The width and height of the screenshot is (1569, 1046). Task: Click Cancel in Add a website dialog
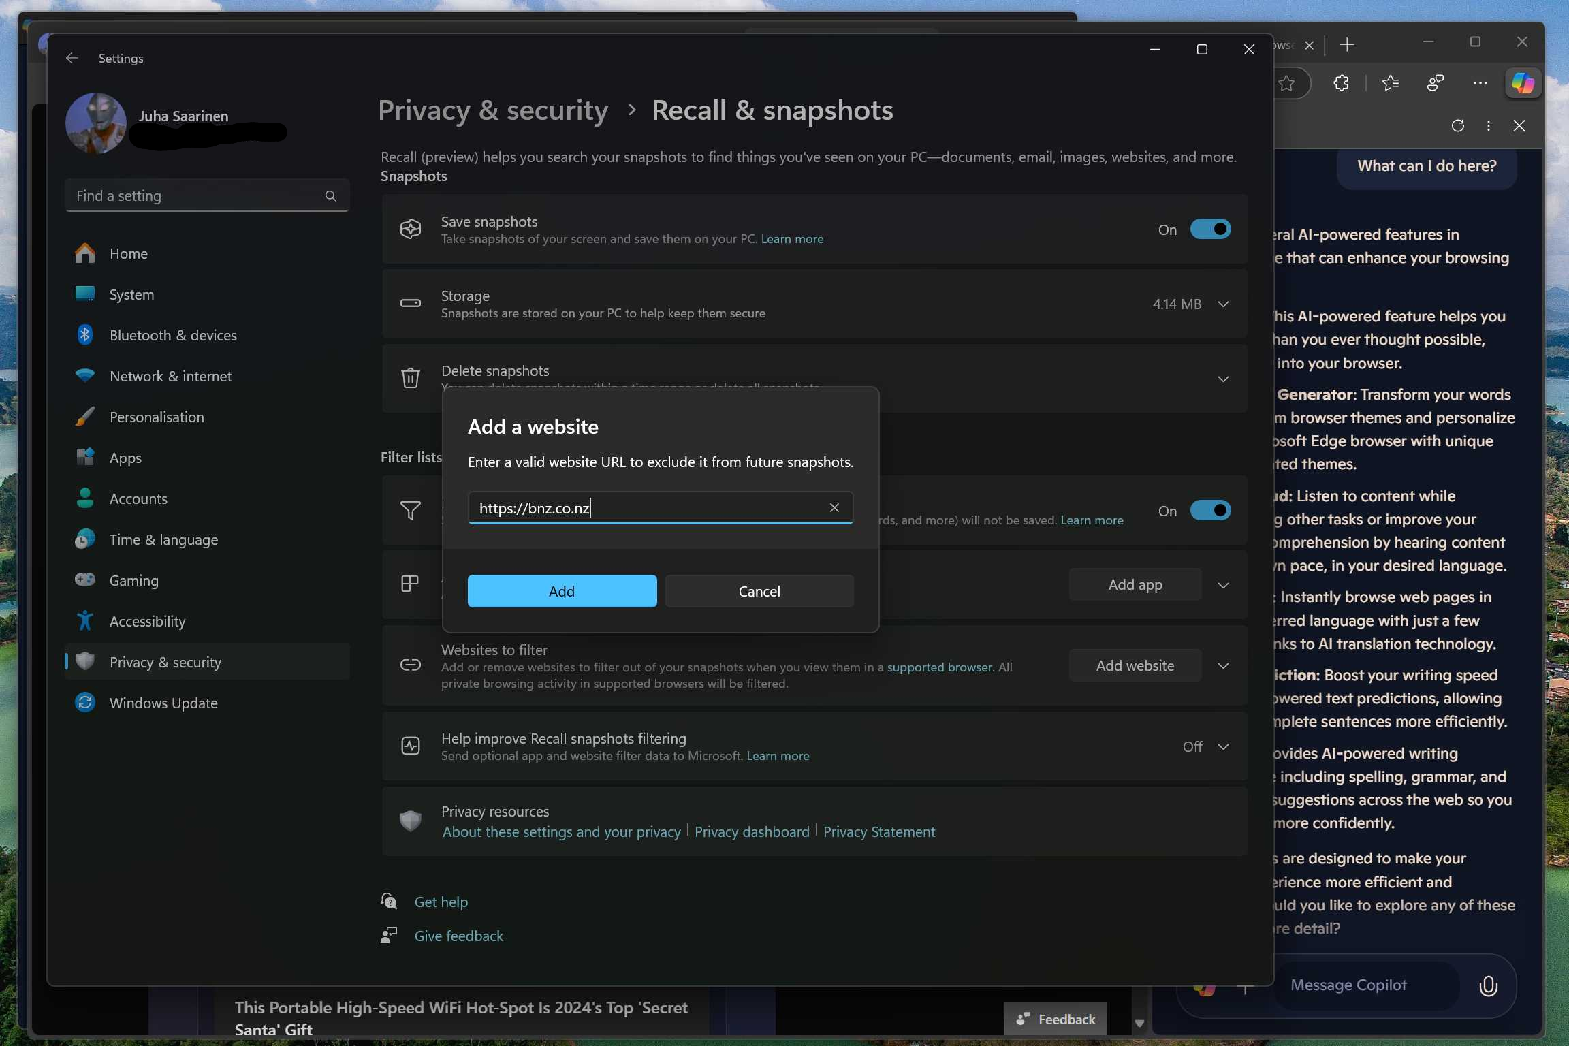click(759, 591)
